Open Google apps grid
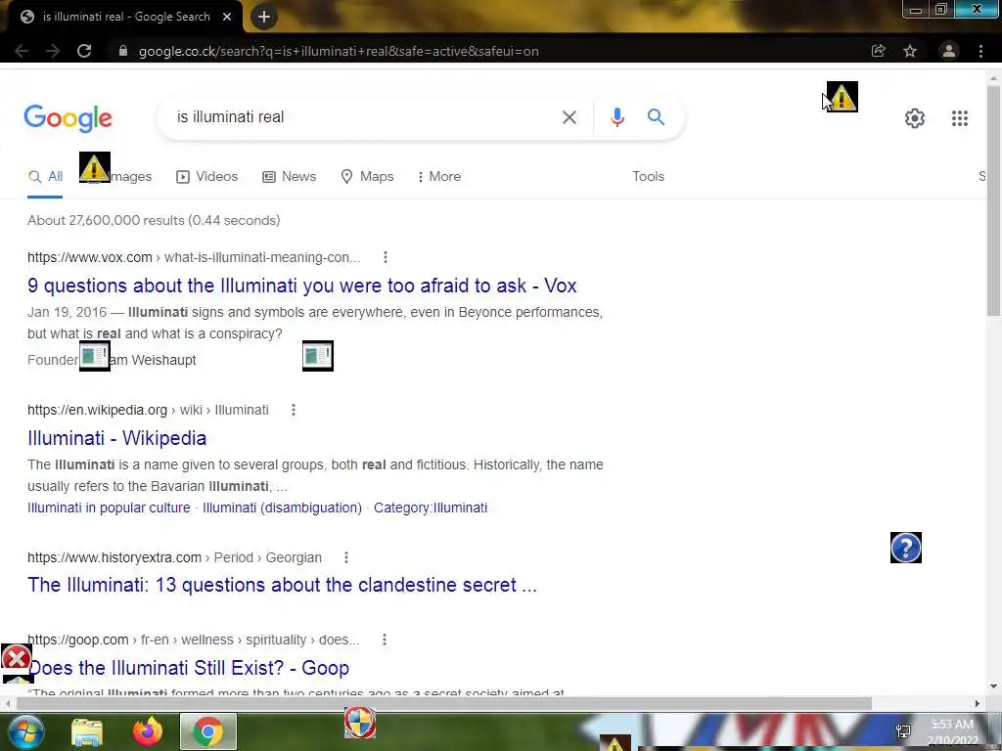 959,118
